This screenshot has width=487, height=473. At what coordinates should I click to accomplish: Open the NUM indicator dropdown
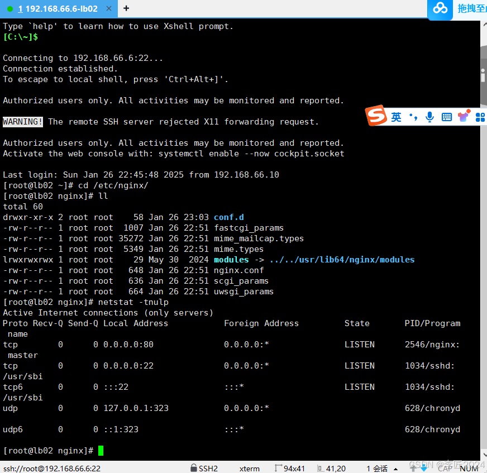(469, 469)
